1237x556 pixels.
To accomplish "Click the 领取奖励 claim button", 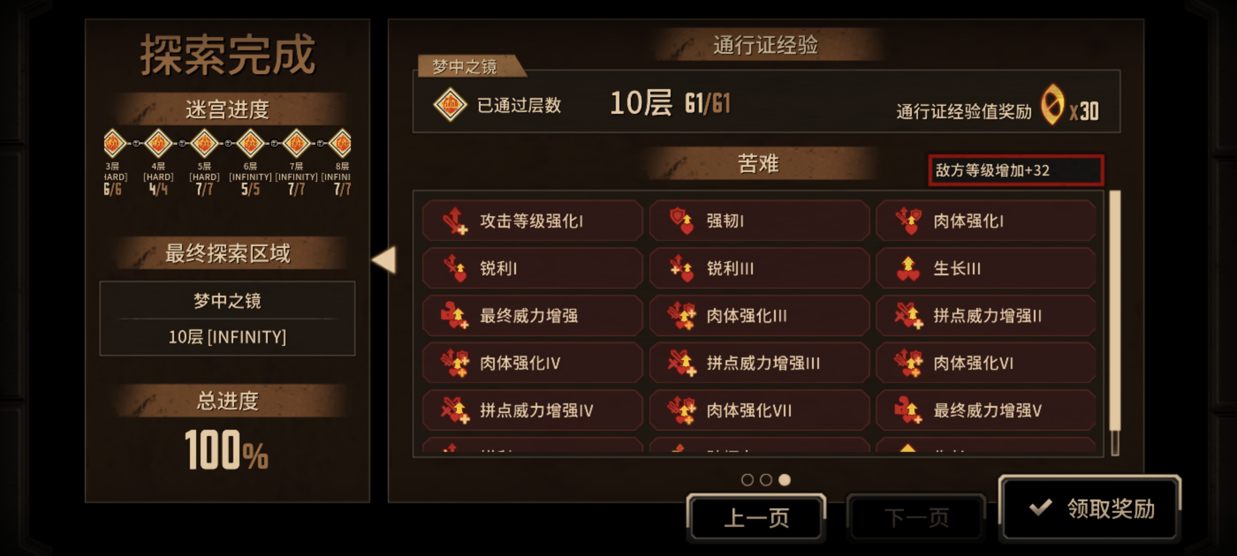I will click(1089, 508).
